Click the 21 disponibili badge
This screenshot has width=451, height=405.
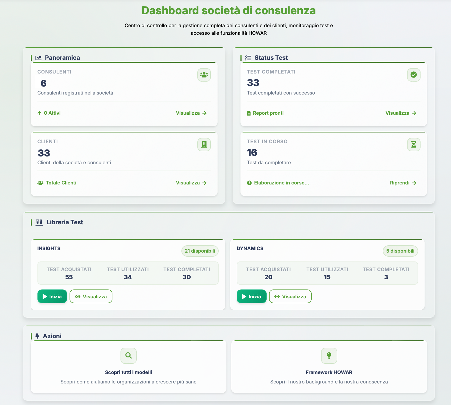[200, 251]
